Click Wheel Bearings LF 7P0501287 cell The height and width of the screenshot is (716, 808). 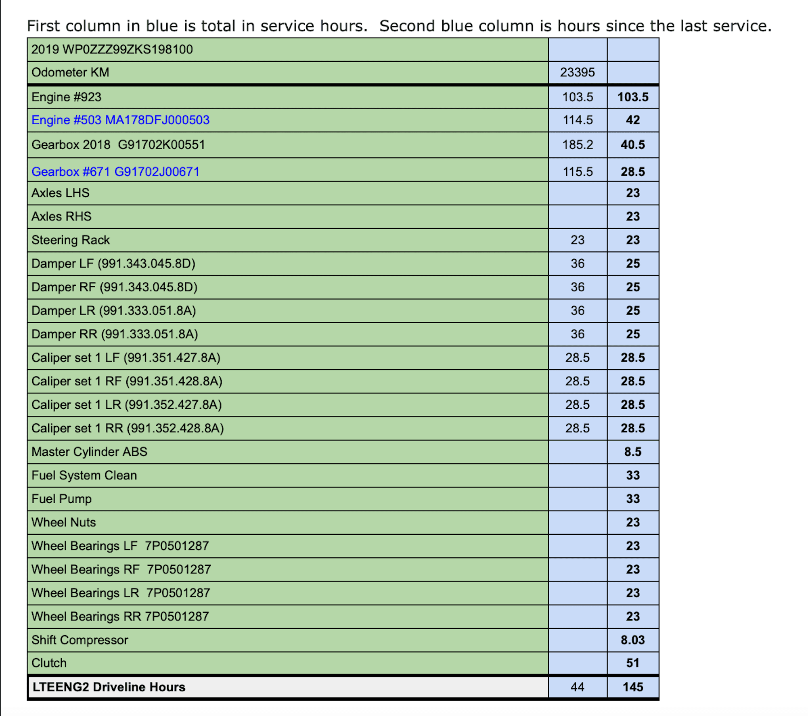[120, 546]
